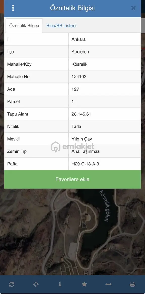Tap the horizontal arrows measure icon
Image resolution: width=145 pixels, height=294 pixels.
[x=108, y=284]
